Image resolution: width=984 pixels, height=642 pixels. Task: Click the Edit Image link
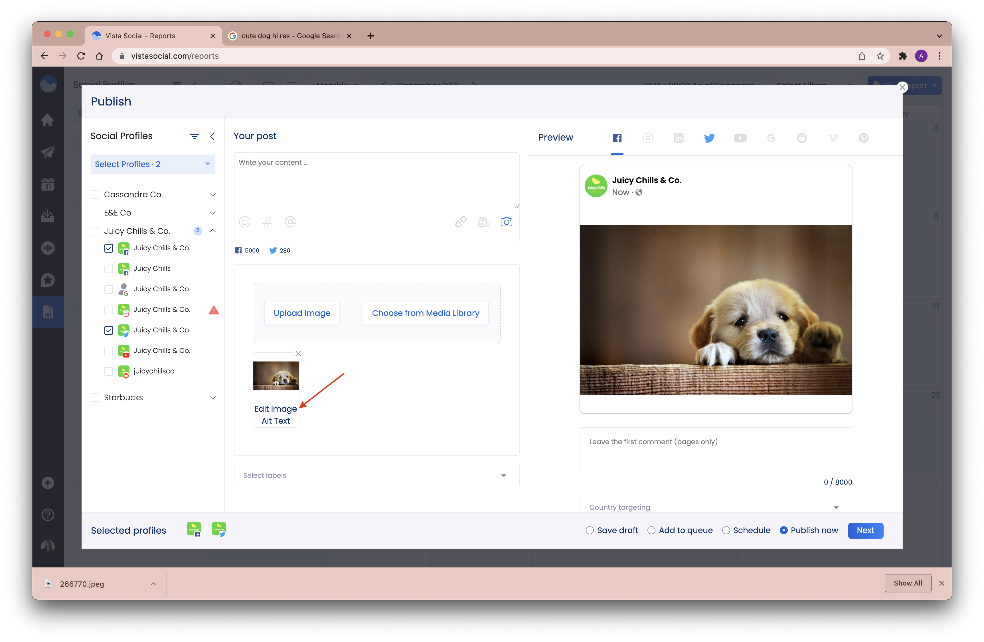coord(275,409)
